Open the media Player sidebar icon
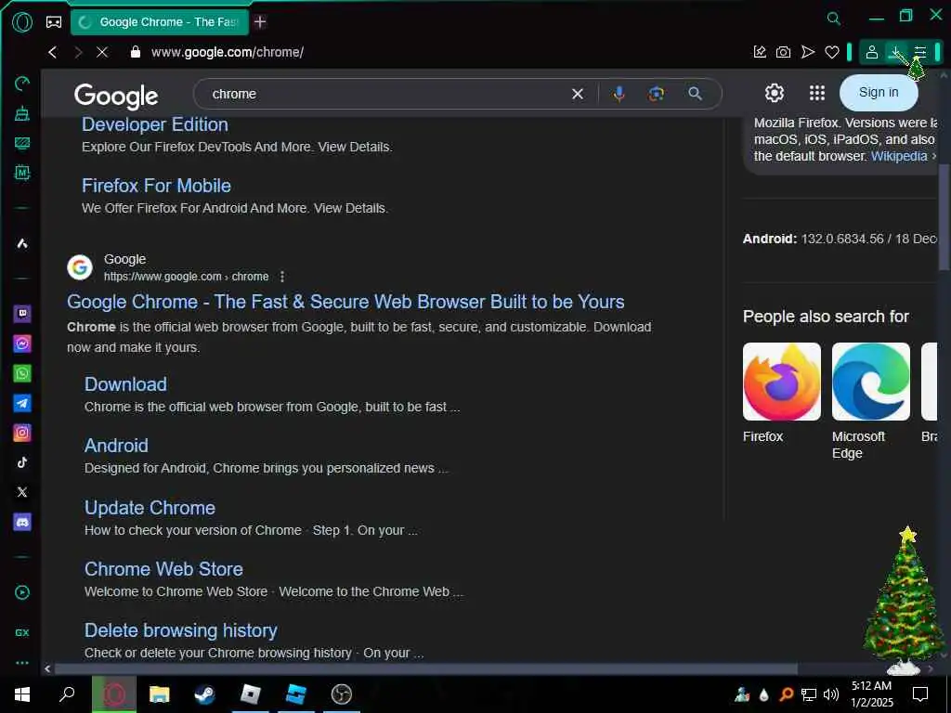The height and width of the screenshot is (713, 951). pos(22,593)
